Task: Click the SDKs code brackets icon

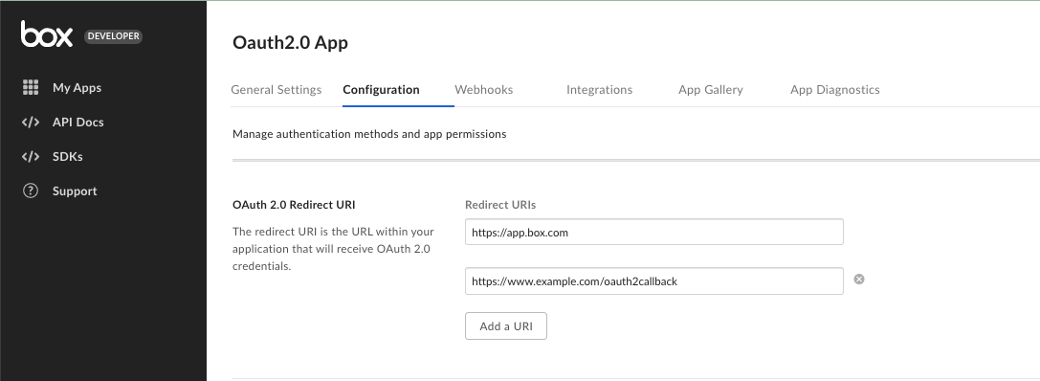Action: (x=31, y=157)
